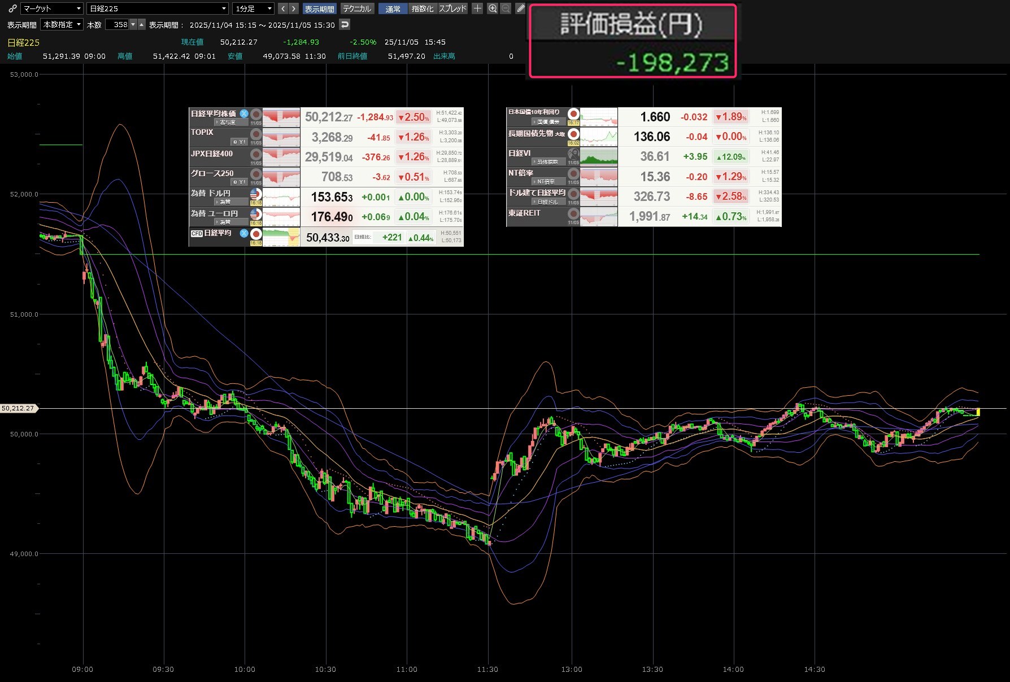Switch chart scale to 指数化 mode
The height and width of the screenshot is (682, 1010).
(423, 8)
